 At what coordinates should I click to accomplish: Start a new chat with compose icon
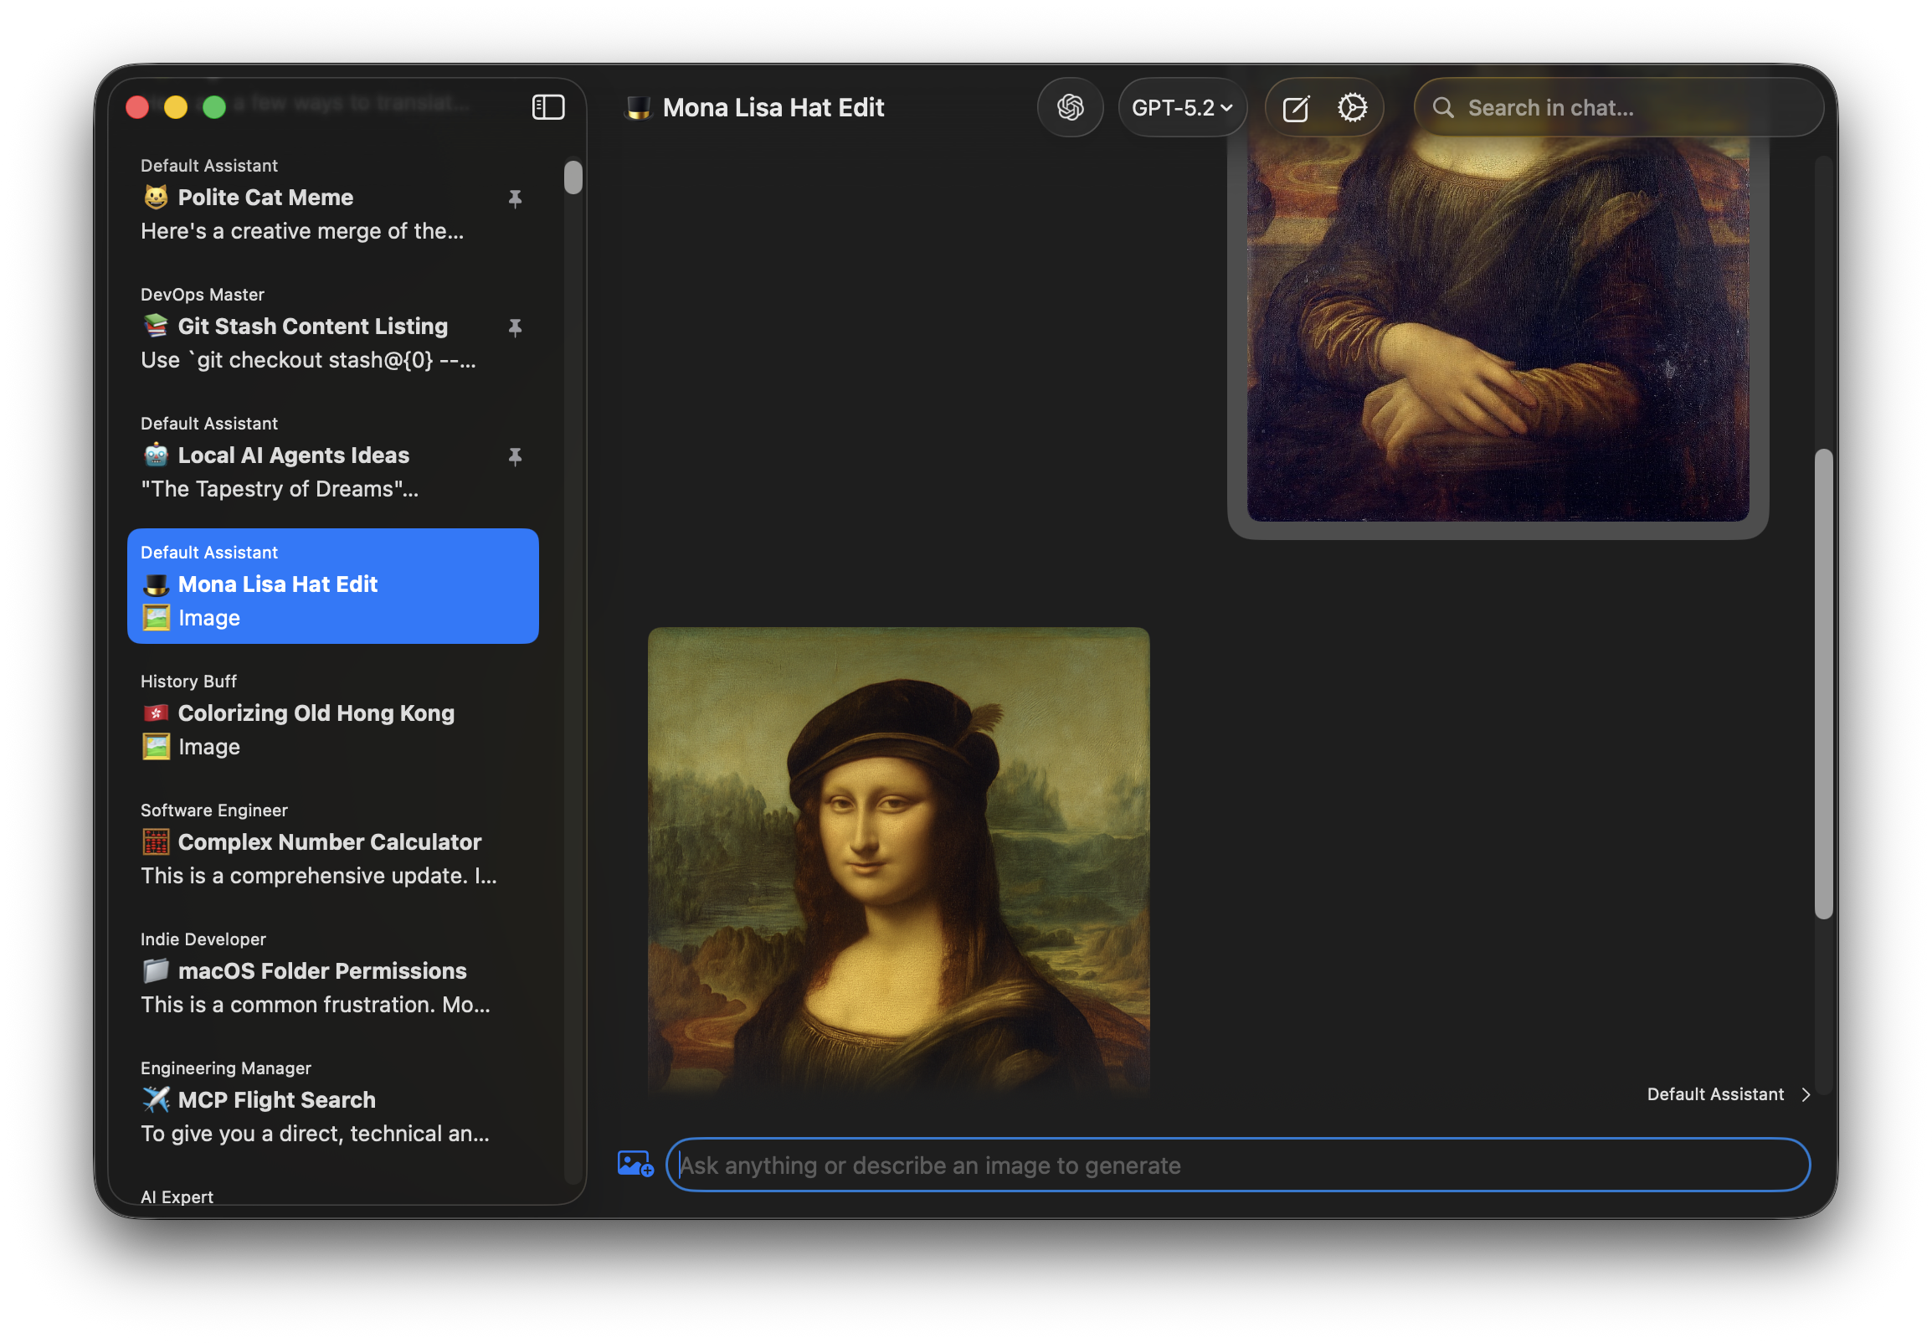tap(1295, 108)
